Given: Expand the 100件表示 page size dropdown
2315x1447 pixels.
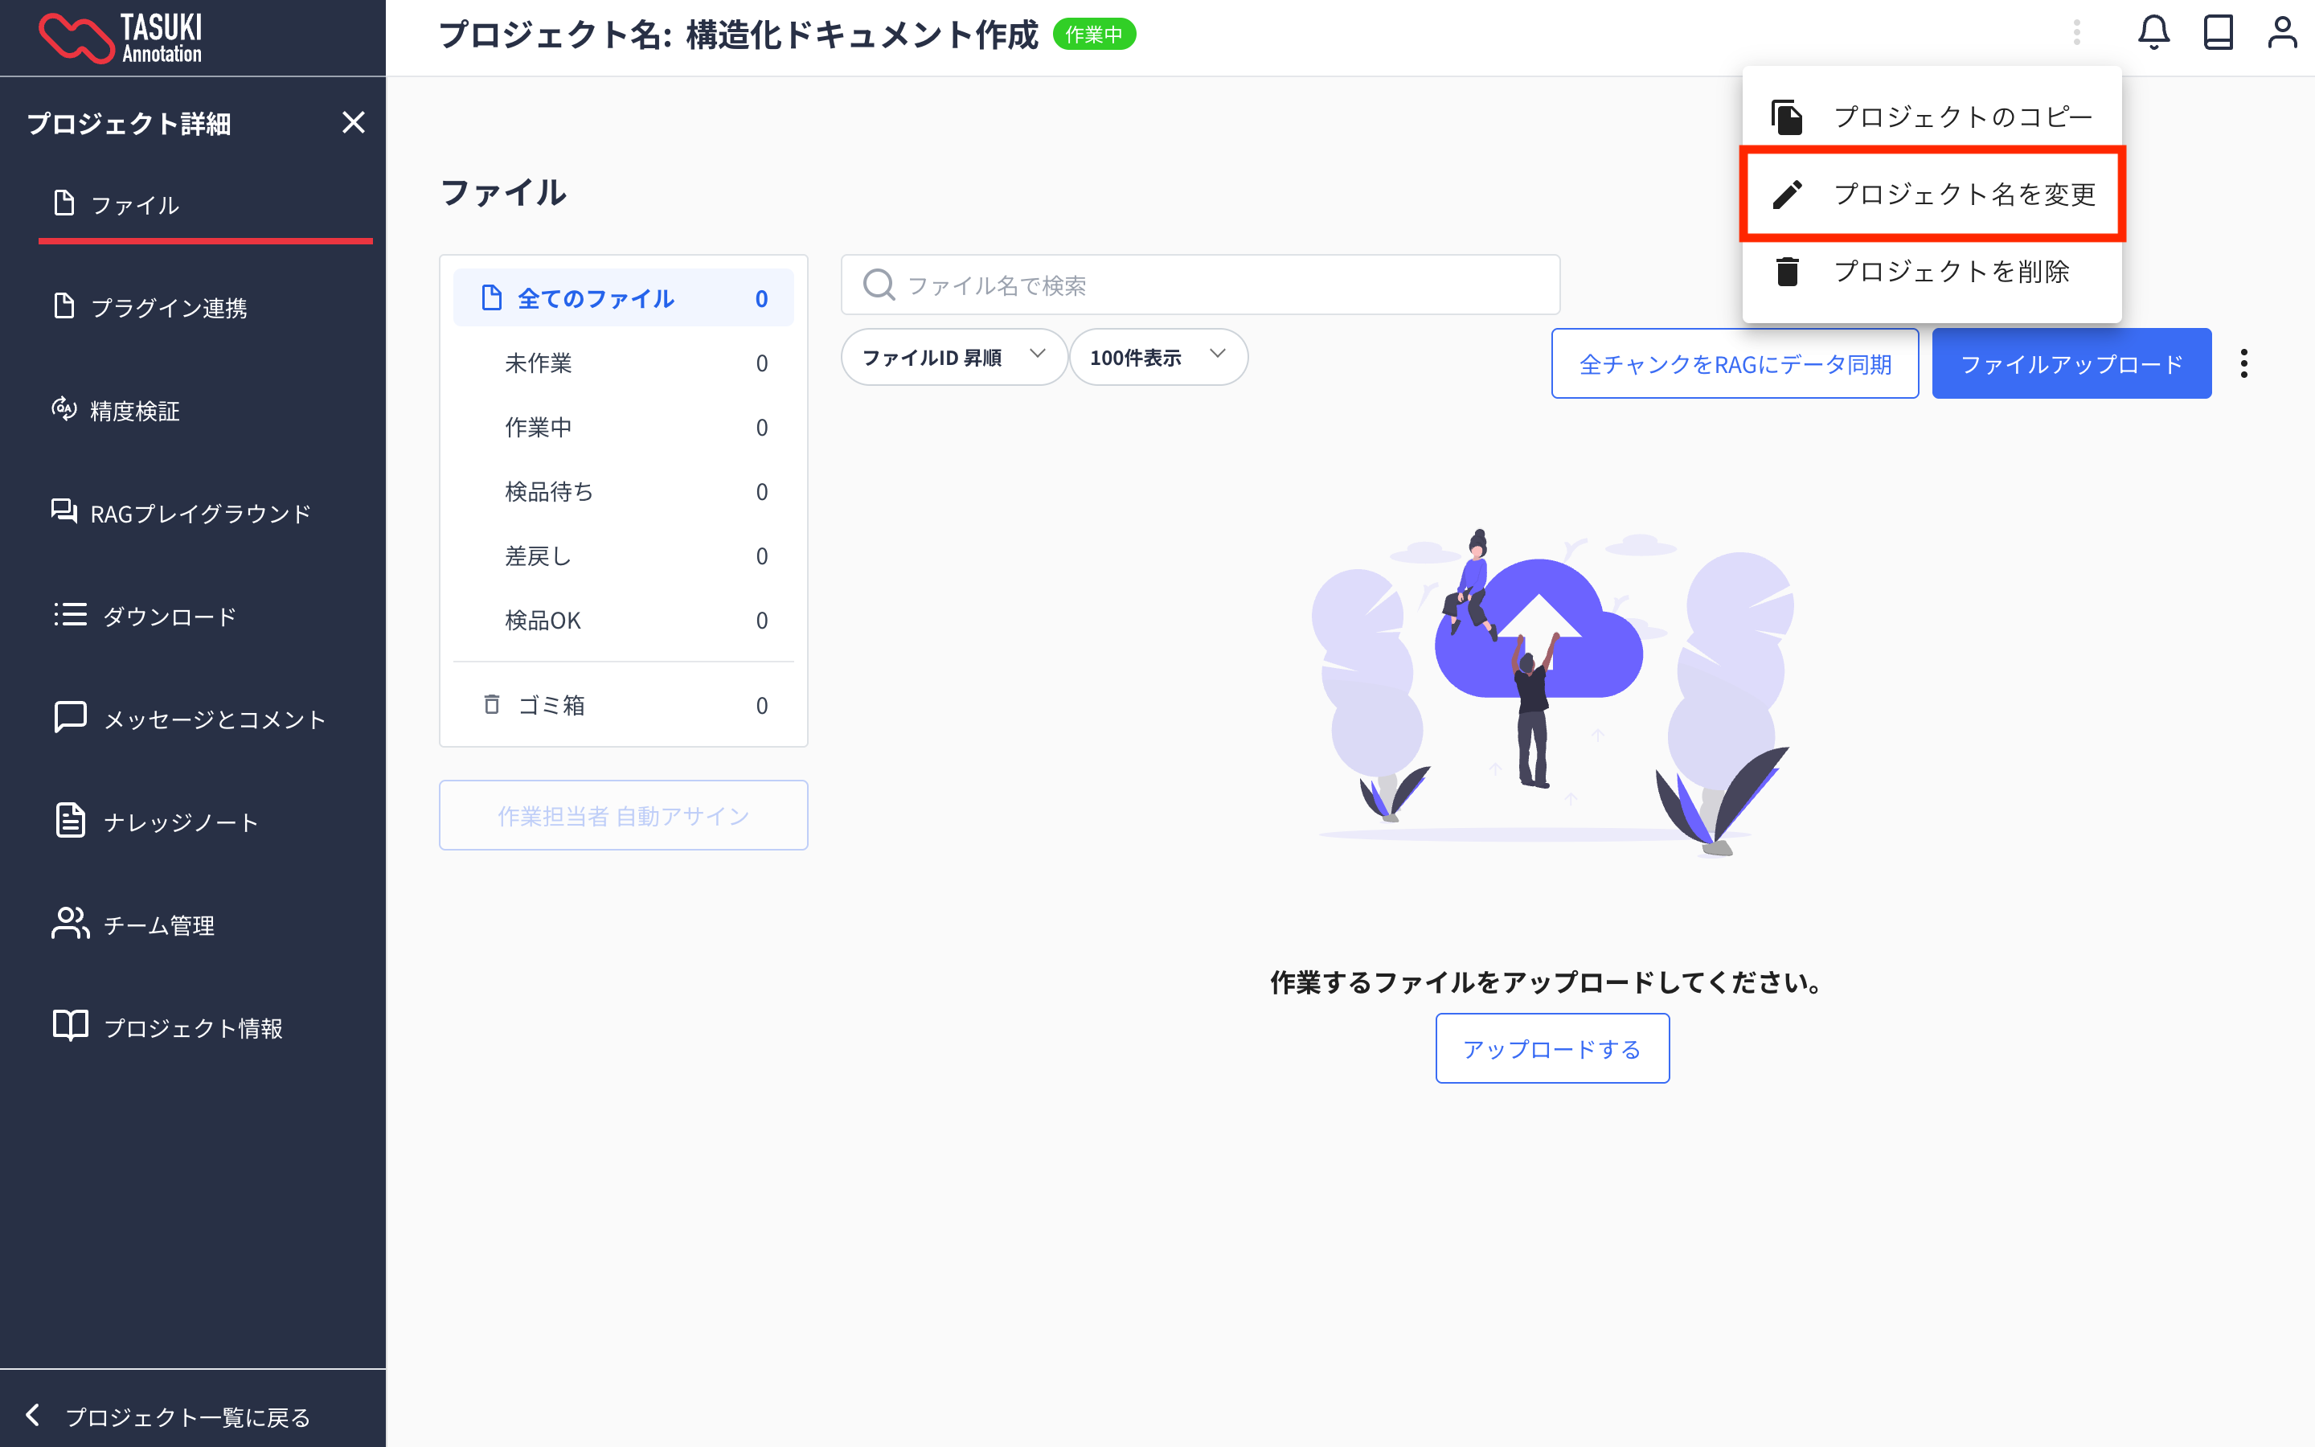Looking at the screenshot, I should click(x=1157, y=357).
